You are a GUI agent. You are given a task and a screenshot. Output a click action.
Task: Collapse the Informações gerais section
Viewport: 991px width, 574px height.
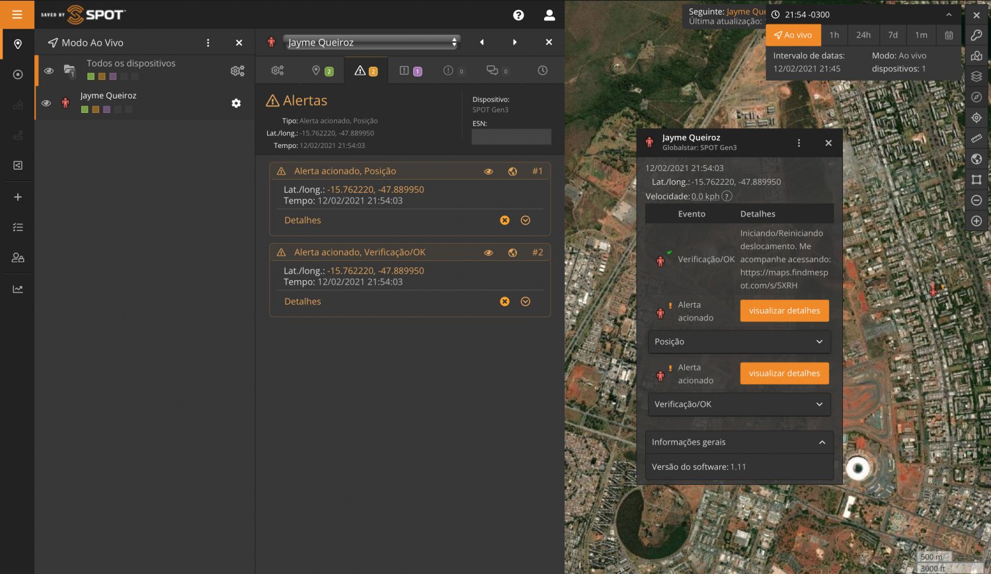(822, 443)
